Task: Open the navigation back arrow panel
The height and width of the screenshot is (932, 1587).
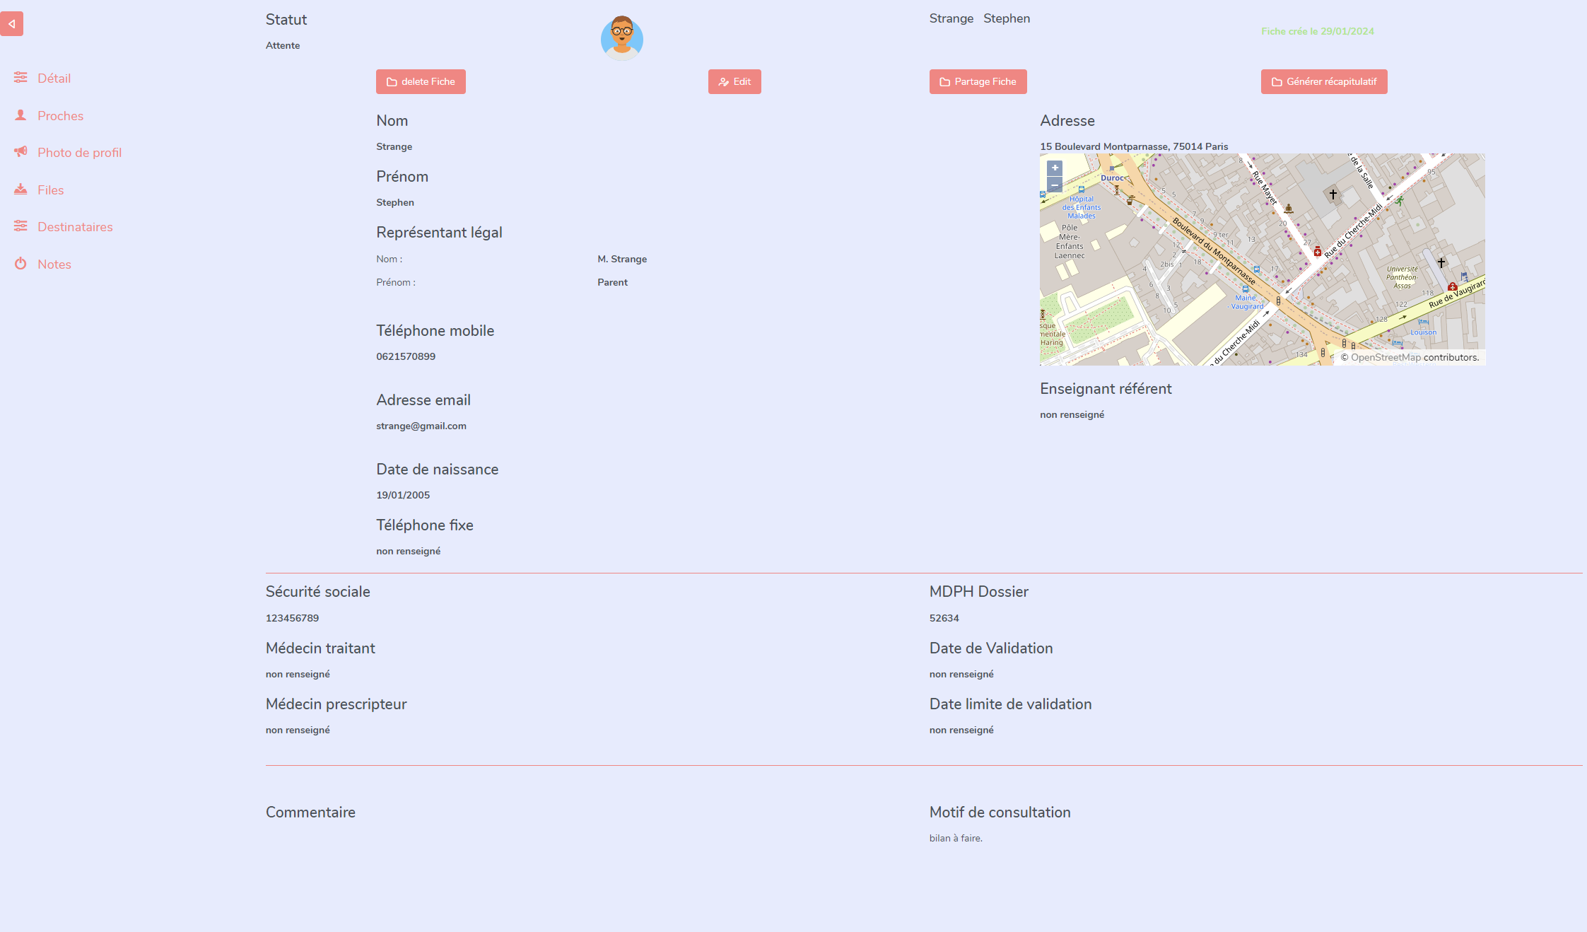Action: click(x=12, y=23)
